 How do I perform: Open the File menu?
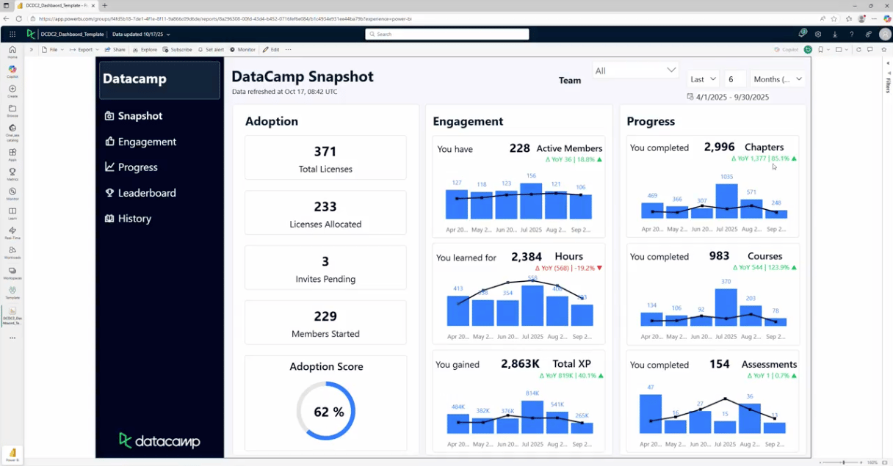[51, 50]
